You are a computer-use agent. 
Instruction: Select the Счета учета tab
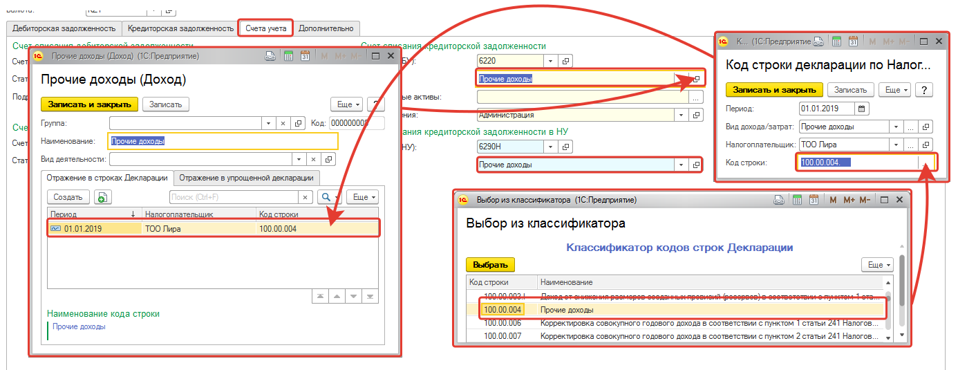[x=266, y=28]
